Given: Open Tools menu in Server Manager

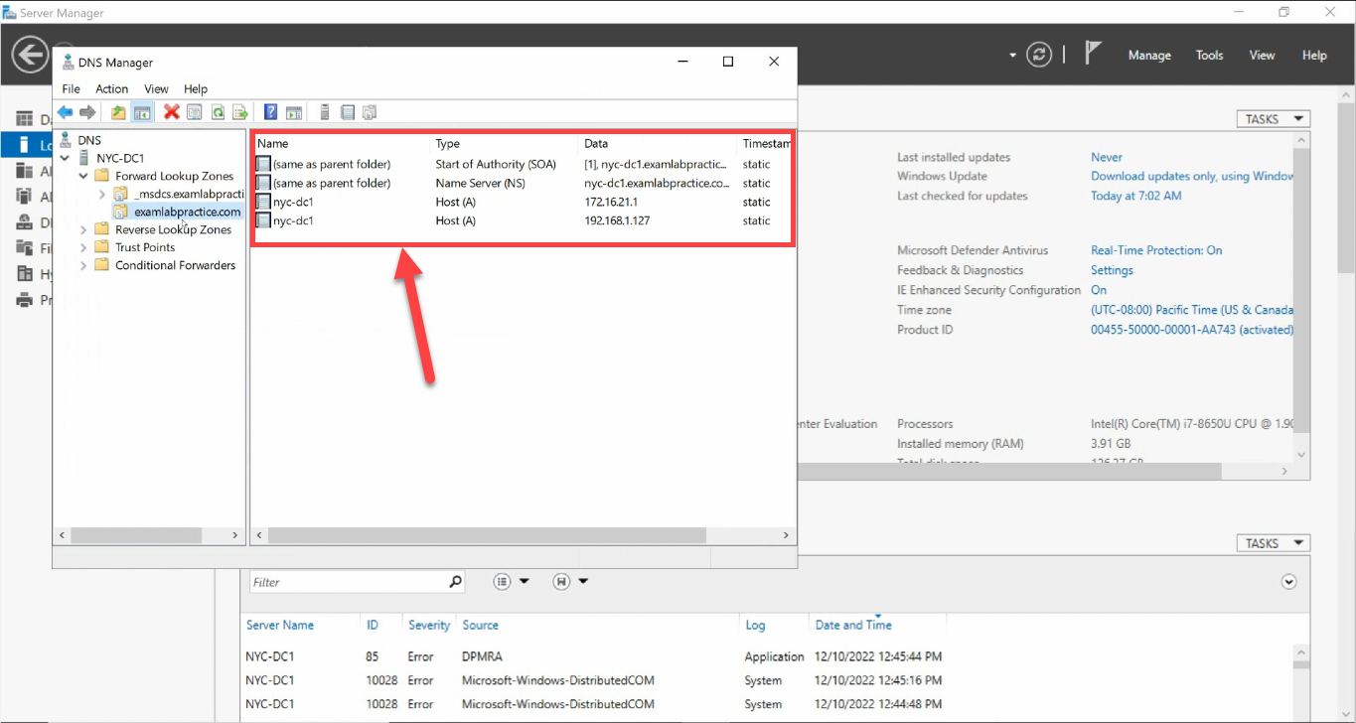Looking at the screenshot, I should (1210, 56).
